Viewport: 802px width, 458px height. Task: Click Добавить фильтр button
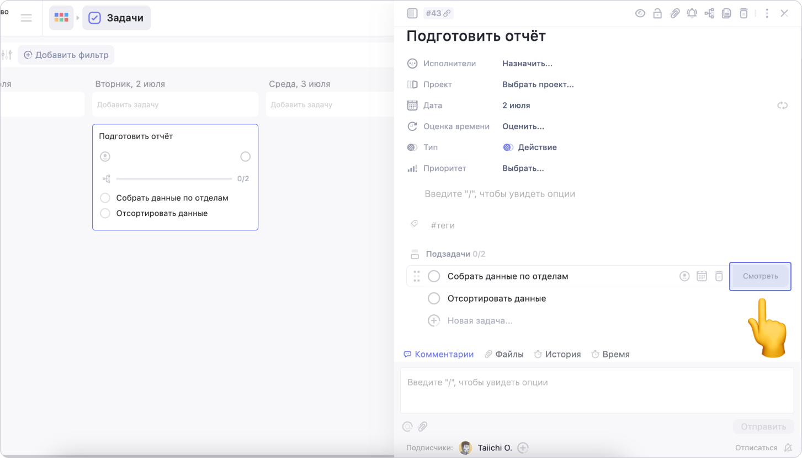[x=66, y=55]
